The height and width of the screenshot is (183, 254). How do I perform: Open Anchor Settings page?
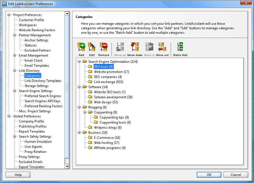(36, 40)
